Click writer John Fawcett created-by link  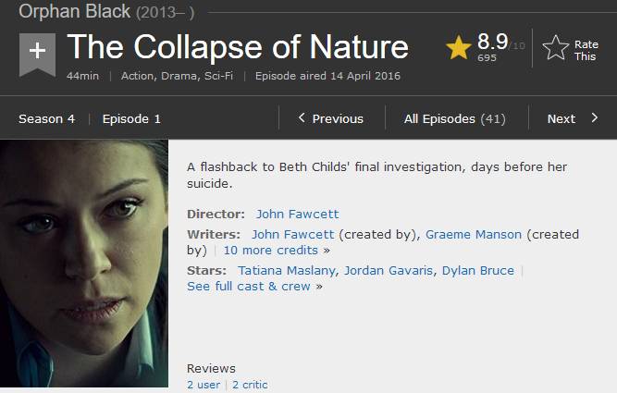291,234
